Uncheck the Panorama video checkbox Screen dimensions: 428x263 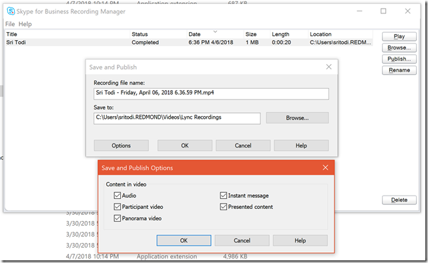[118, 218]
